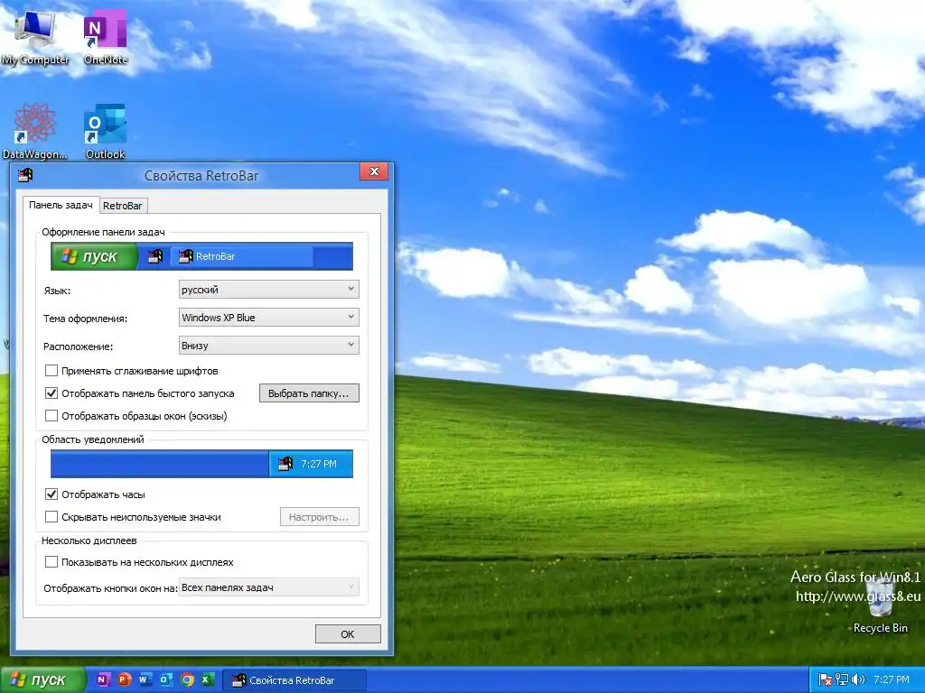Screen dimensions: 925x693
Task: Launch OneNote from quick launch bar
Action: click(x=103, y=680)
